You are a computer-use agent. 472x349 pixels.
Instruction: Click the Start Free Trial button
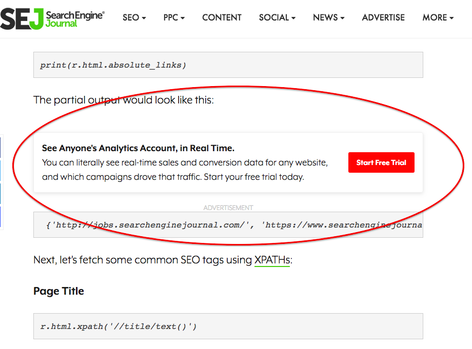(x=381, y=162)
